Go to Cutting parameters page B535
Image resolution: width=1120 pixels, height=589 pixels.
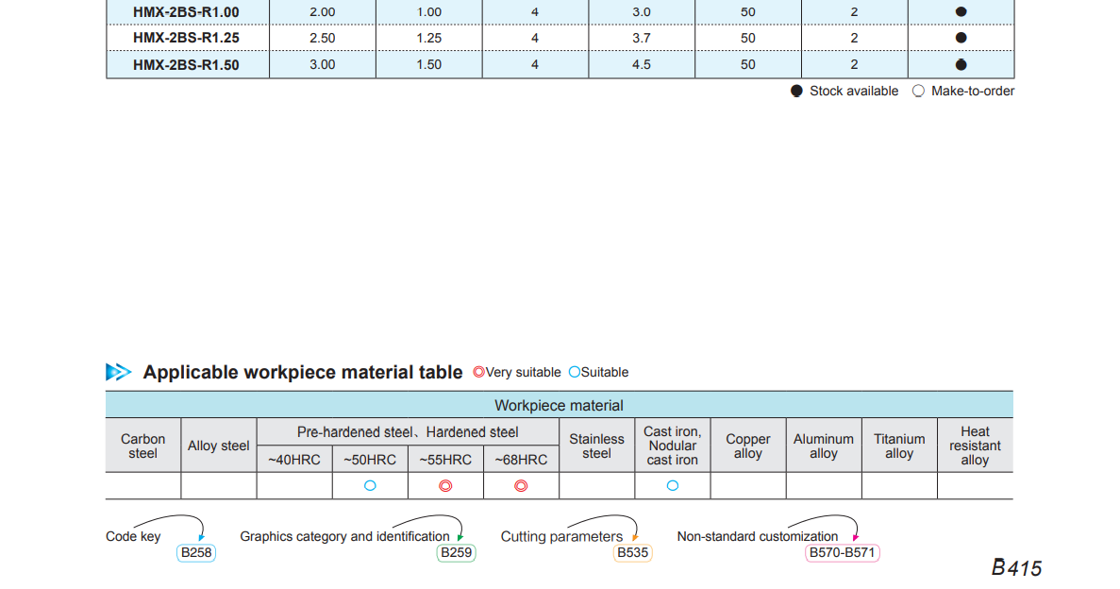(x=632, y=552)
